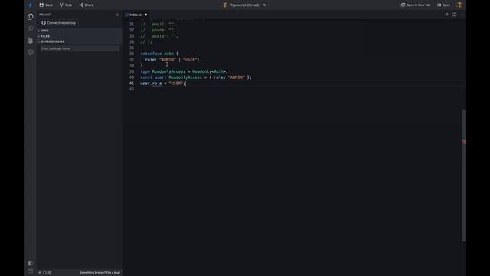The width and height of the screenshot is (490, 276).
Task: Click the project title Typescript (forked)
Action: 244,5
